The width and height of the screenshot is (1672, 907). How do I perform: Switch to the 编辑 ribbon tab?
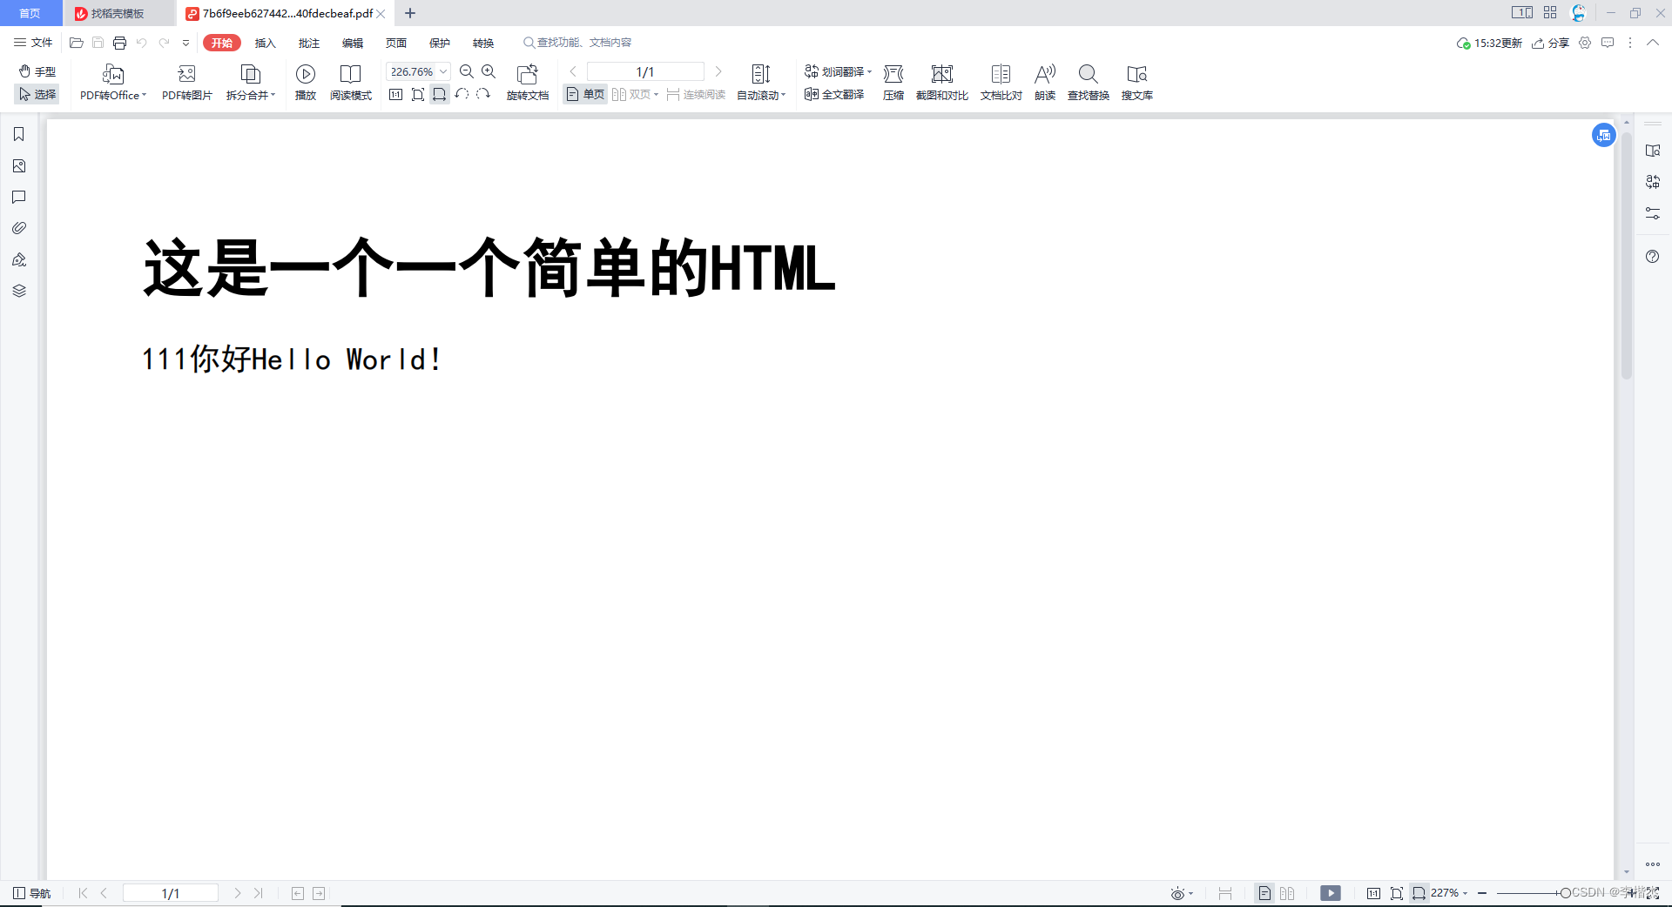(352, 43)
